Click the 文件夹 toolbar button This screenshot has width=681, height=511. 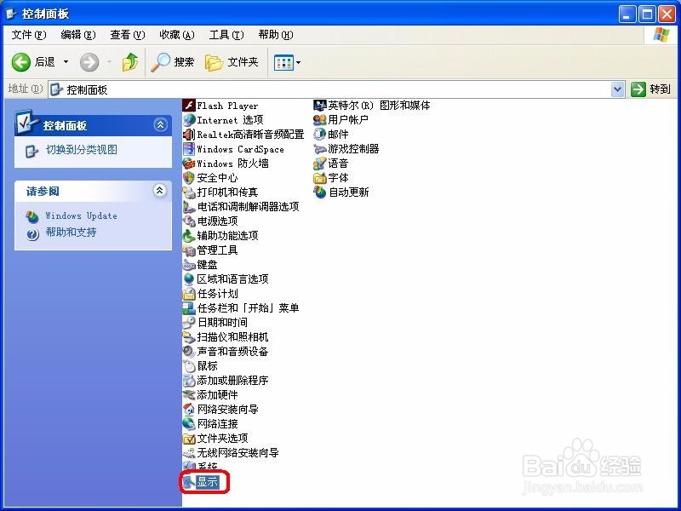(x=232, y=62)
